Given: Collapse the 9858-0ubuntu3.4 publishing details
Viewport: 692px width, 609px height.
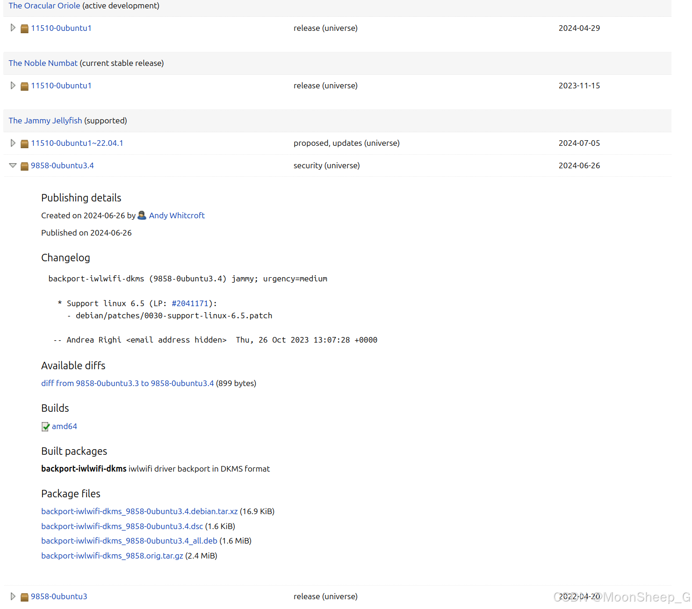Looking at the screenshot, I should pyautogui.click(x=13, y=165).
